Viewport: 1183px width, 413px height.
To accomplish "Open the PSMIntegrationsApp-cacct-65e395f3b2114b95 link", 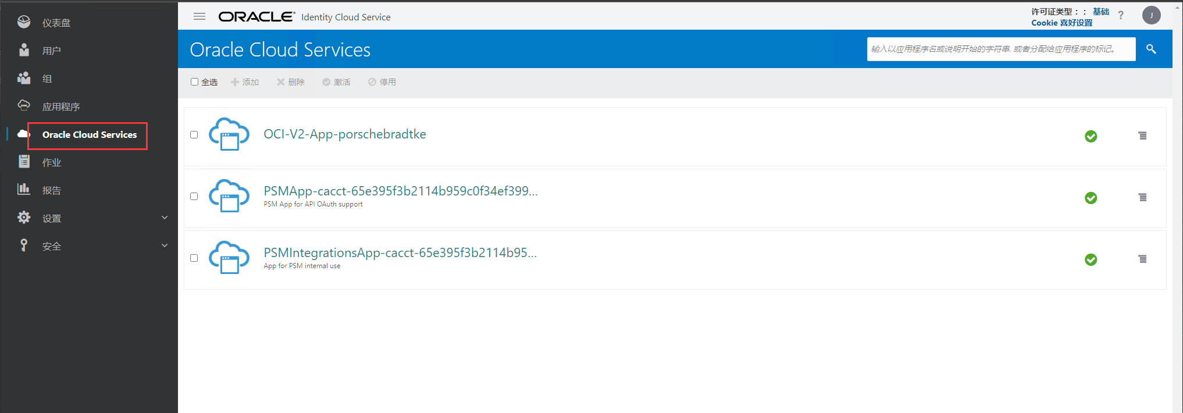I will tap(400, 252).
